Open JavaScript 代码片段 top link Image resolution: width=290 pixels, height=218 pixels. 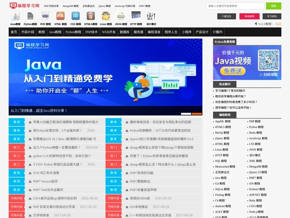click(125, 6)
